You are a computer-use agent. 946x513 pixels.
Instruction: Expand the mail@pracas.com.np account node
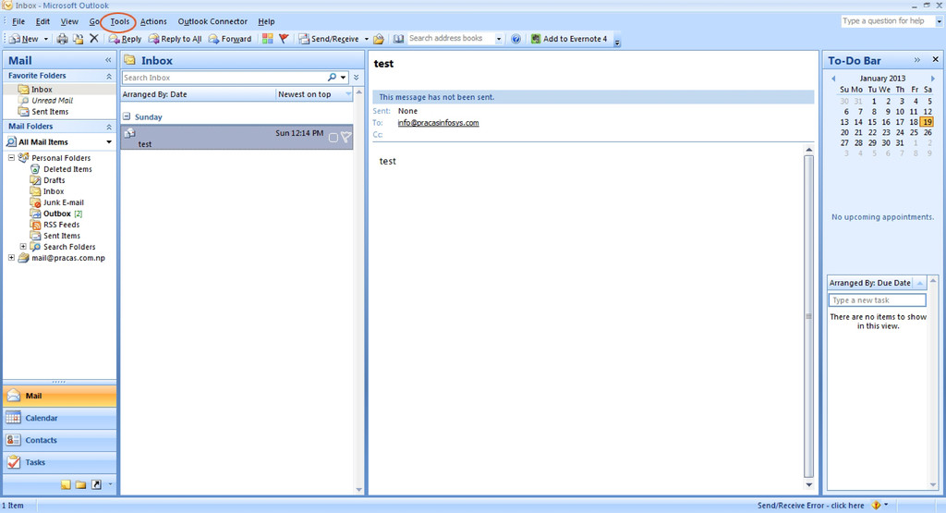tap(11, 257)
